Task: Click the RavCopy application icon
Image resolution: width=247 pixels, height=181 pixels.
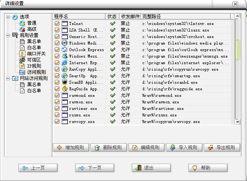Action: pyautogui.click(x=65, y=69)
